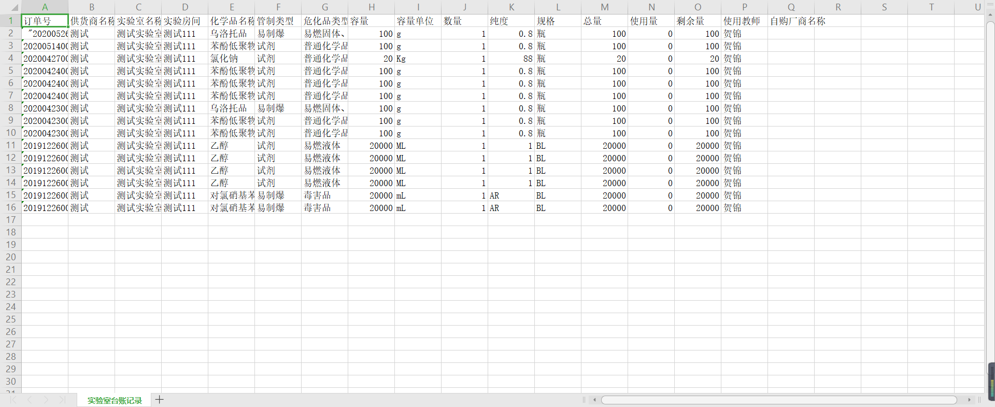Click cell containing 氯化钠
This screenshot has height=407, width=995.
point(232,59)
